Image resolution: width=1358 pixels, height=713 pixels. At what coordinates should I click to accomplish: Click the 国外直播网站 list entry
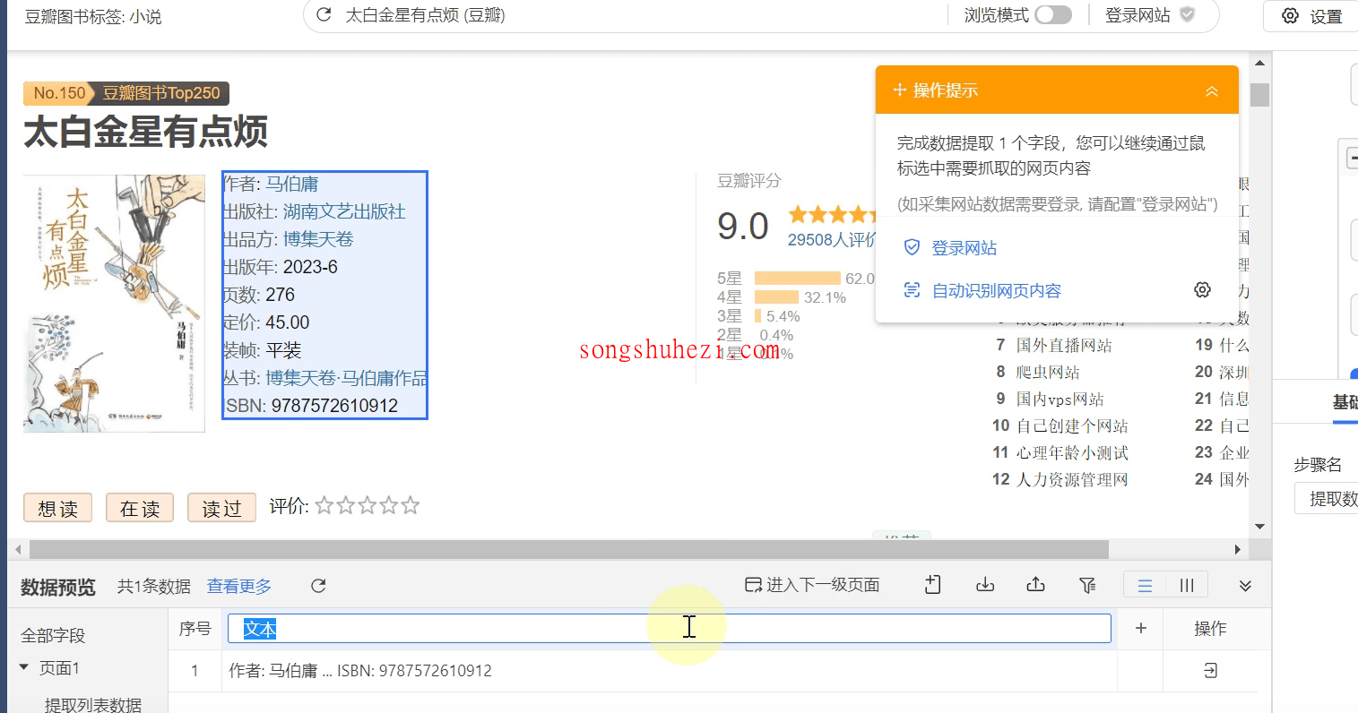pos(1064,345)
